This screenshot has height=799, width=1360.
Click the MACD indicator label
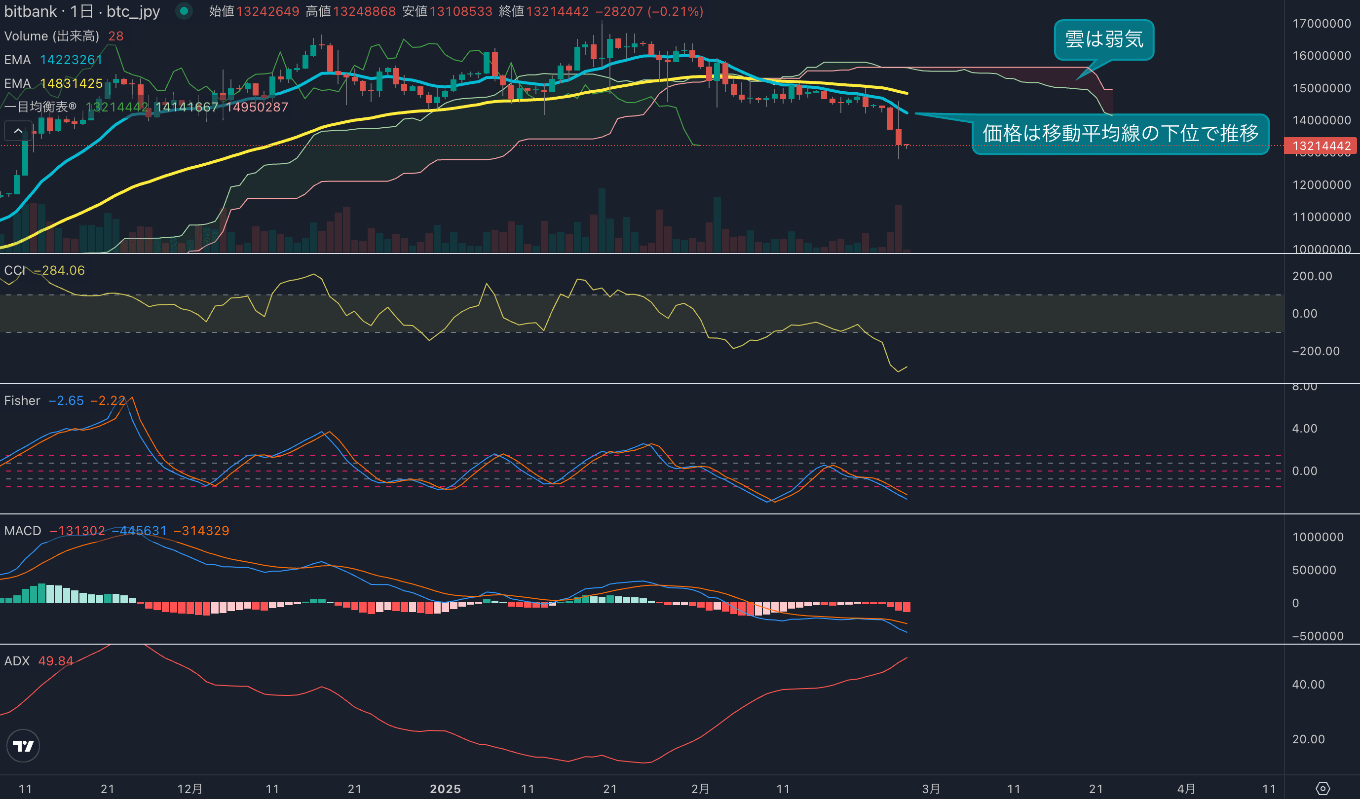pyautogui.click(x=23, y=531)
